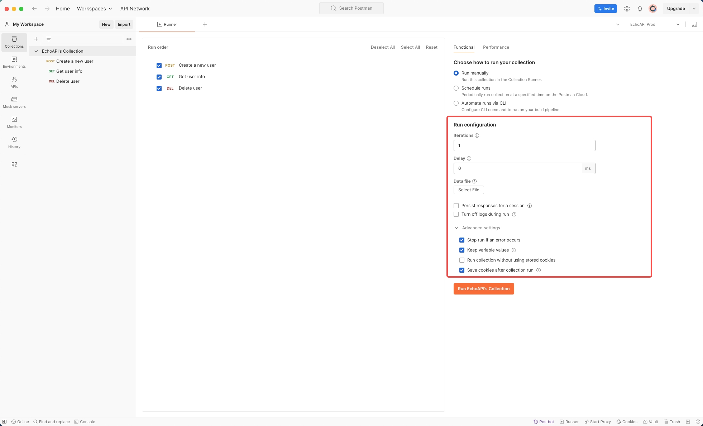
Task: Open the collections three-dots options menu
Action: pos(129,39)
